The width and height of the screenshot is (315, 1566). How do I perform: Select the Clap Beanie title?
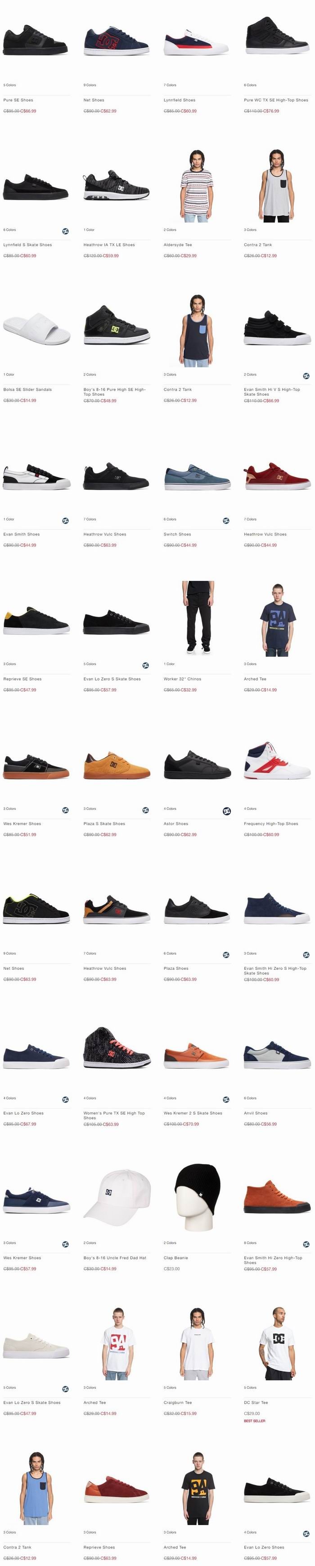176,1257
